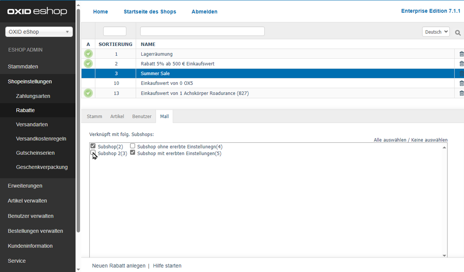Image resolution: width=464 pixels, height=272 pixels.
Task: Click trash icon for Achskörper Roadurance row
Action: tap(461, 93)
